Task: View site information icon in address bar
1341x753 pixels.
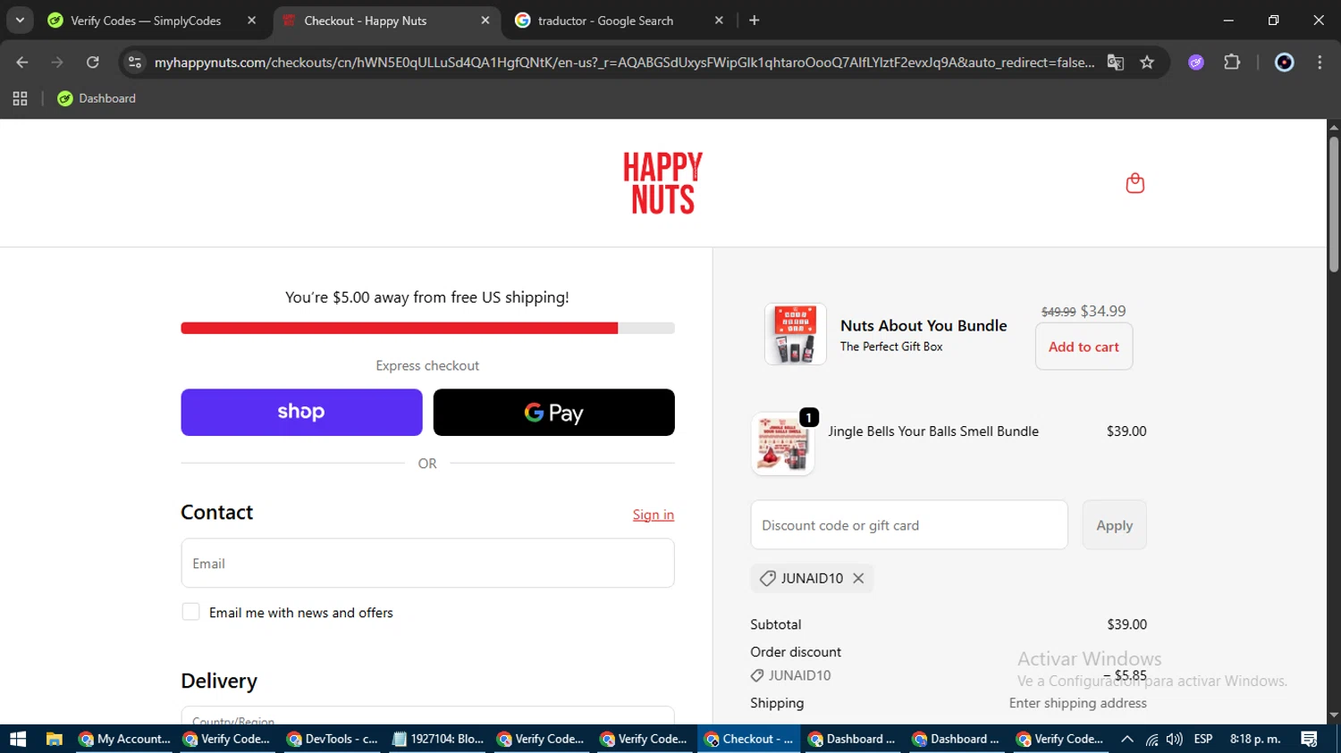Action: 135,63
